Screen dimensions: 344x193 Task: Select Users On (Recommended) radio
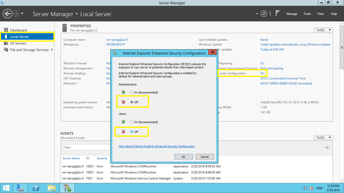131,122
